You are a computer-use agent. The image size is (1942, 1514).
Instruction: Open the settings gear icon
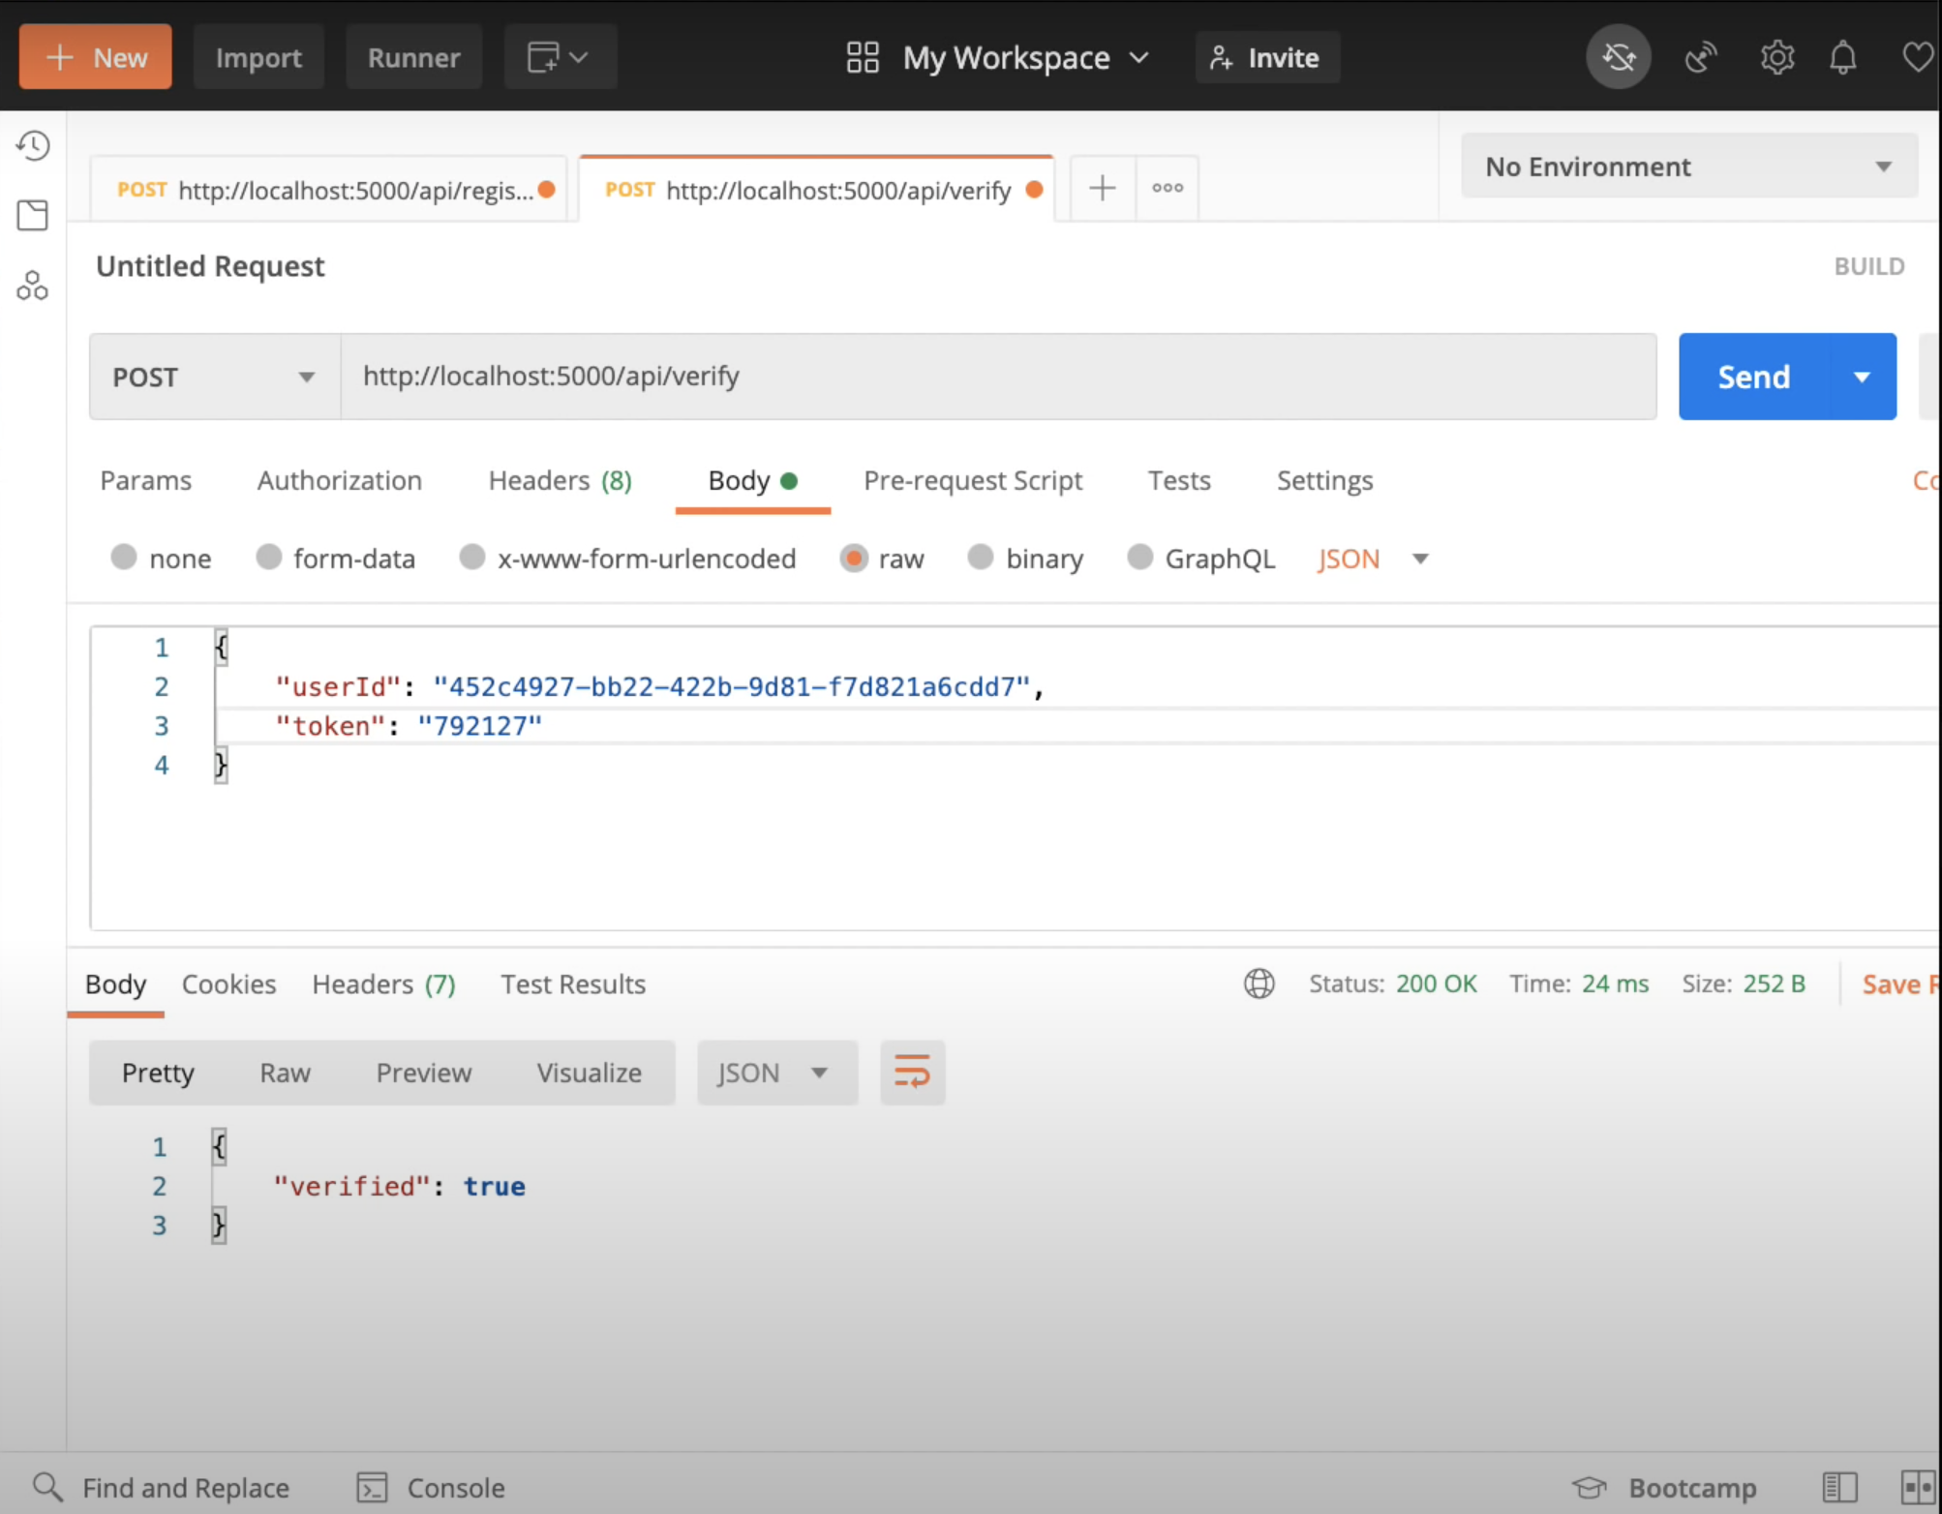[1776, 57]
